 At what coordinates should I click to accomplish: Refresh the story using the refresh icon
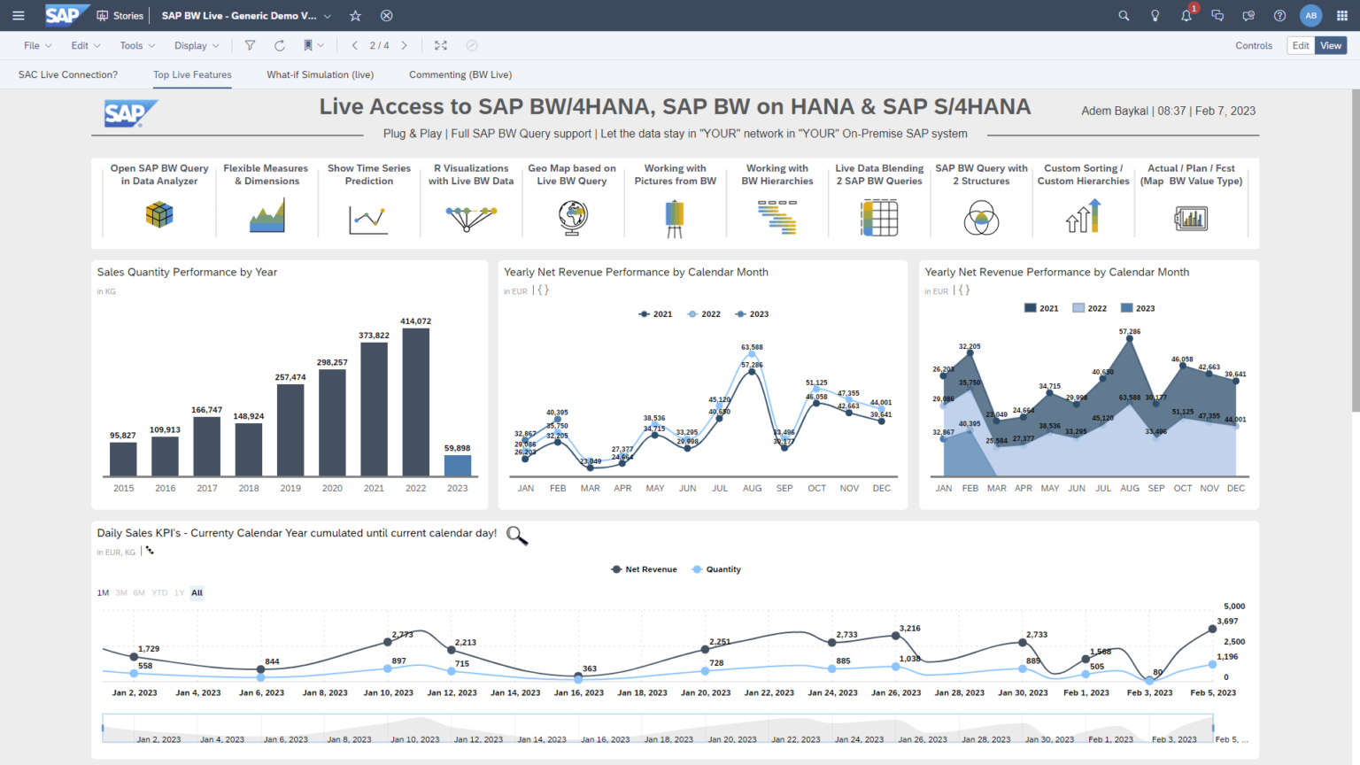pos(278,45)
